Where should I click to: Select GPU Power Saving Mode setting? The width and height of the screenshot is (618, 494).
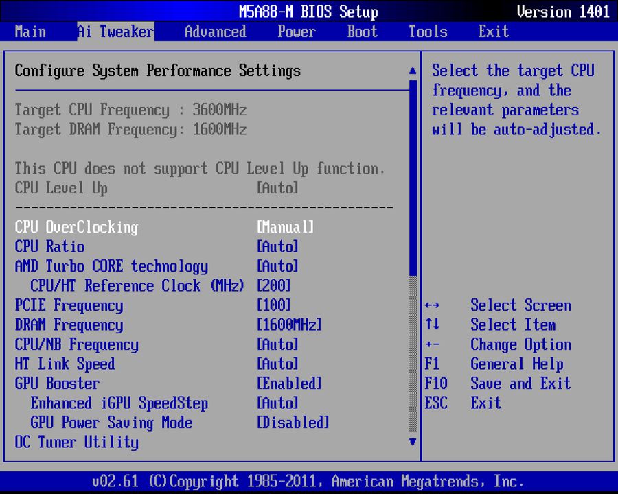[x=111, y=423]
